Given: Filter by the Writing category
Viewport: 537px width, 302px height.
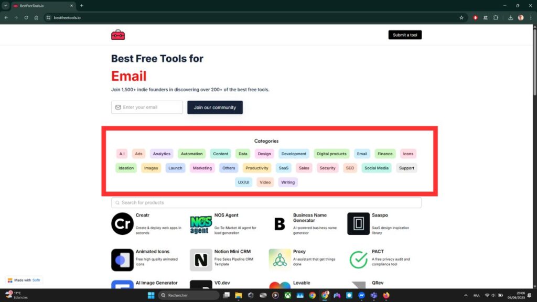Looking at the screenshot, I should tap(288, 182).
